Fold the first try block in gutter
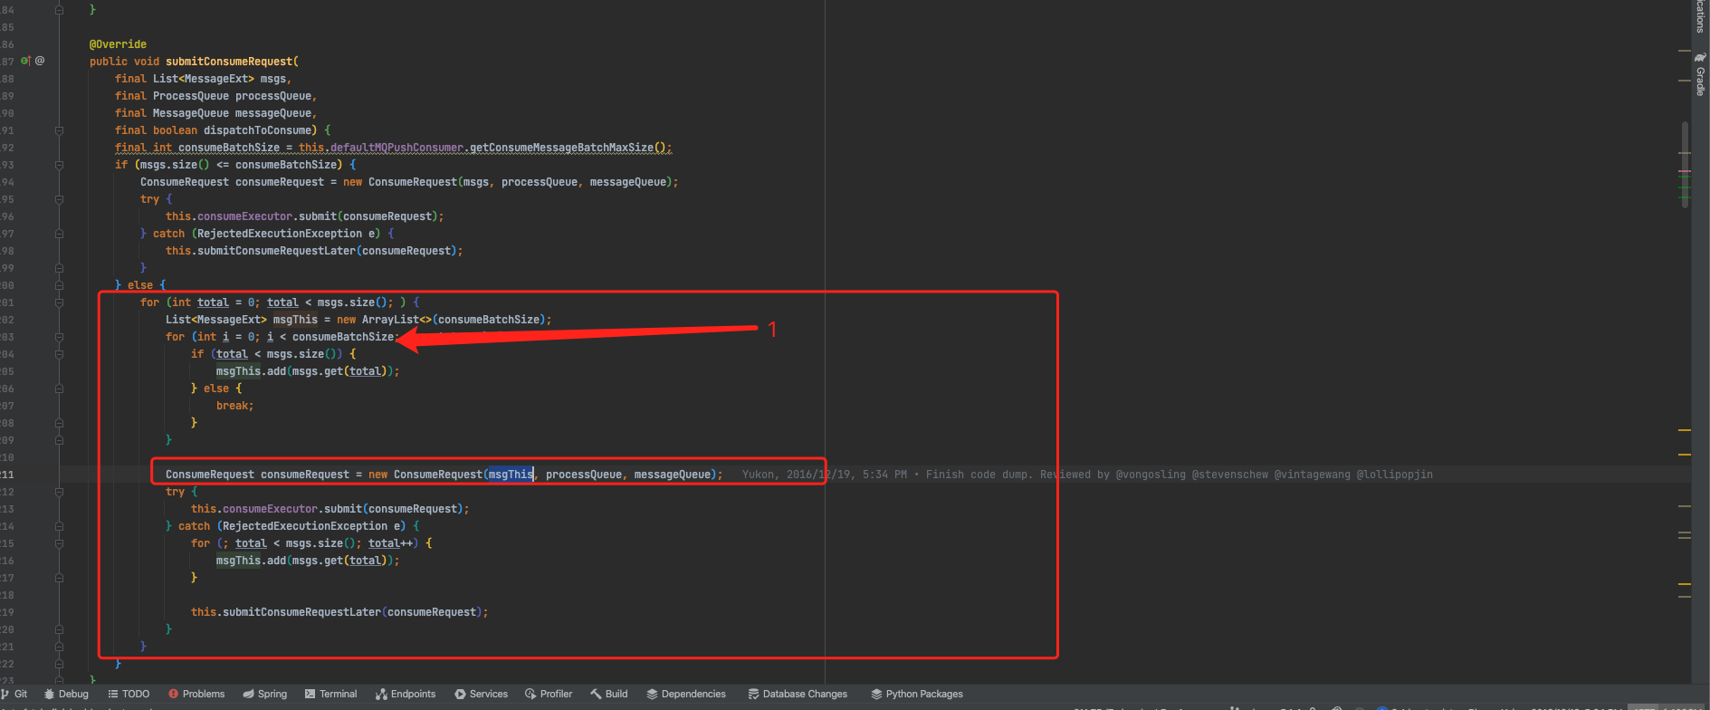 [x=59, y=199]
